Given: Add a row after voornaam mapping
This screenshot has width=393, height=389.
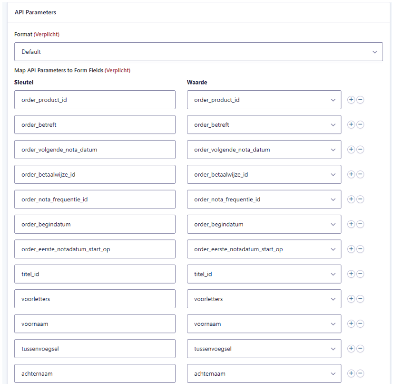Looking at the screenshot, I should (351, 324).
